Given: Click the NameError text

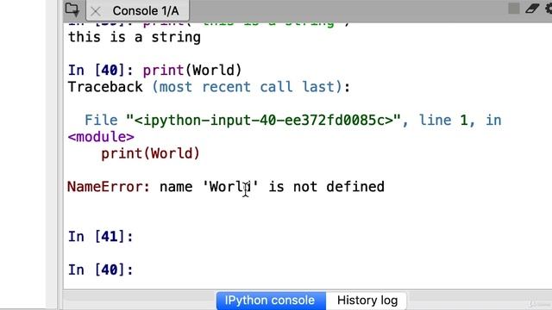Looking at the screenshot, I should pos(109,187).
